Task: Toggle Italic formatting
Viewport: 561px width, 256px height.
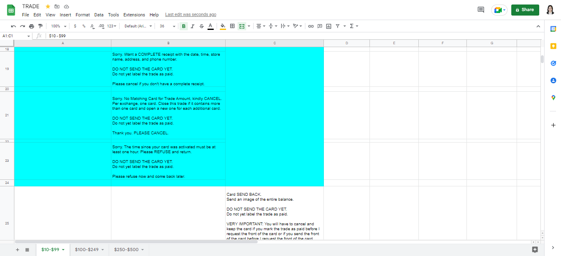Action: click(x=192, y=26)
